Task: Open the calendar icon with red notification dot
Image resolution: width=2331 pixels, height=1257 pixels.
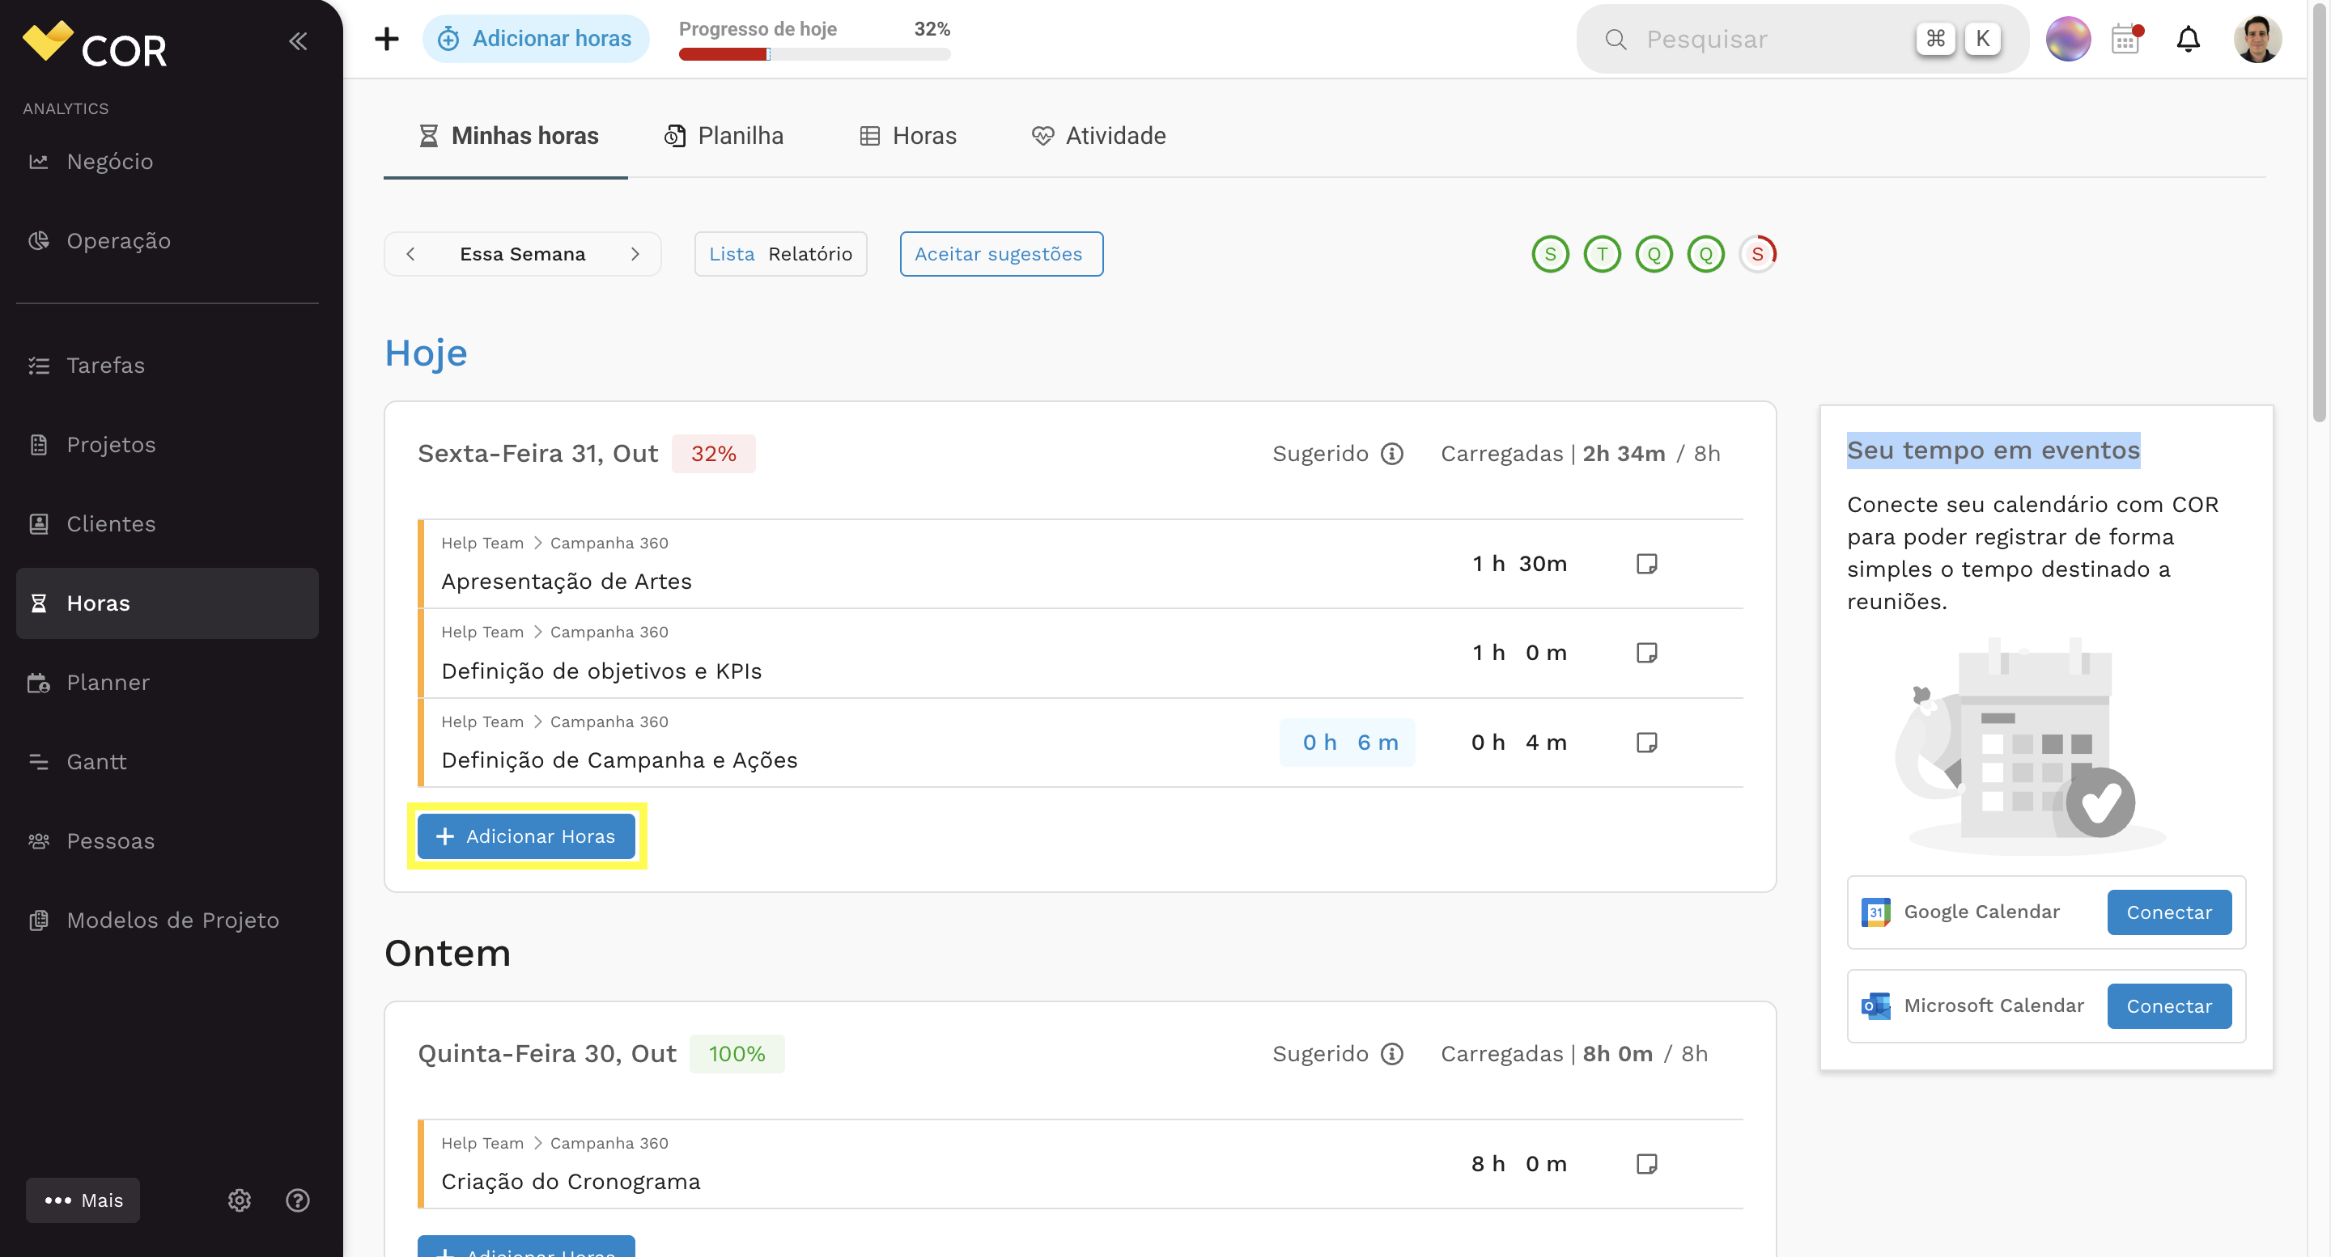Action: (2126, 39)
